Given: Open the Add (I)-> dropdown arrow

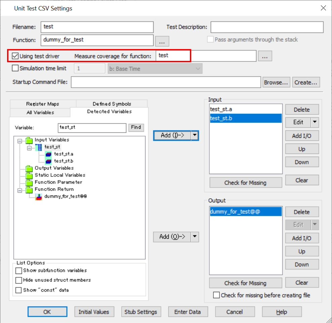Looking at the screenshot, I should 195,135.
